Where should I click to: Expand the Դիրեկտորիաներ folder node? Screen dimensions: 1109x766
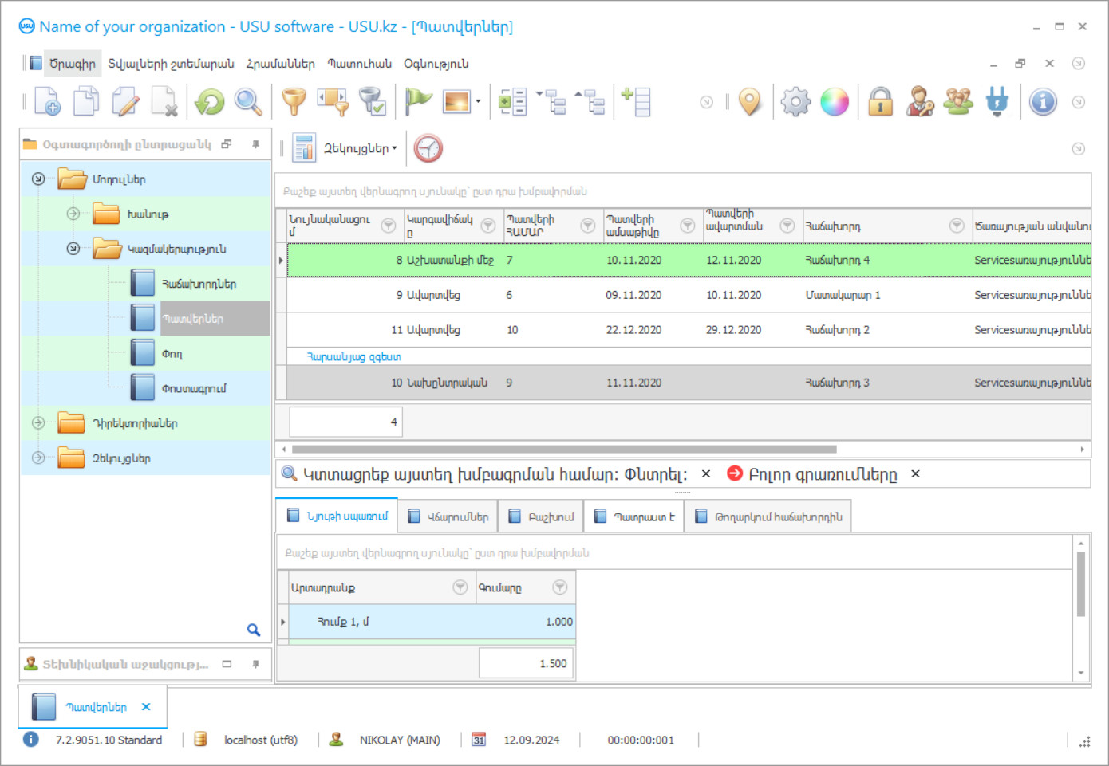38,423
